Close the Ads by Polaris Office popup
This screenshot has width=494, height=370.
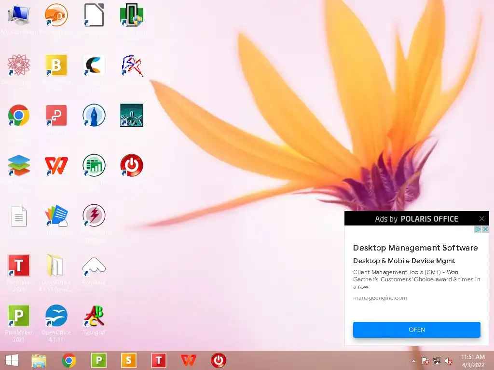coord(482,219)
